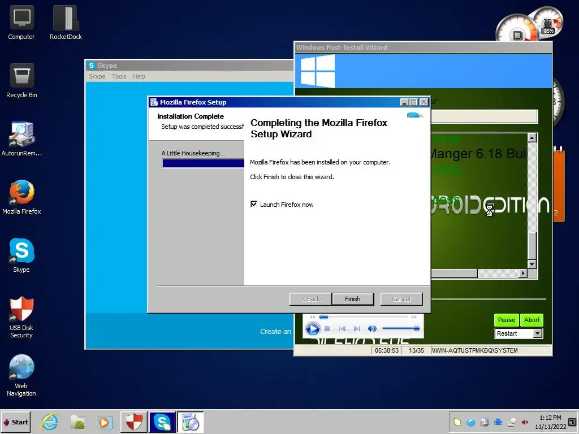
Task: Open the Start menu
Action: pos(15,422)
